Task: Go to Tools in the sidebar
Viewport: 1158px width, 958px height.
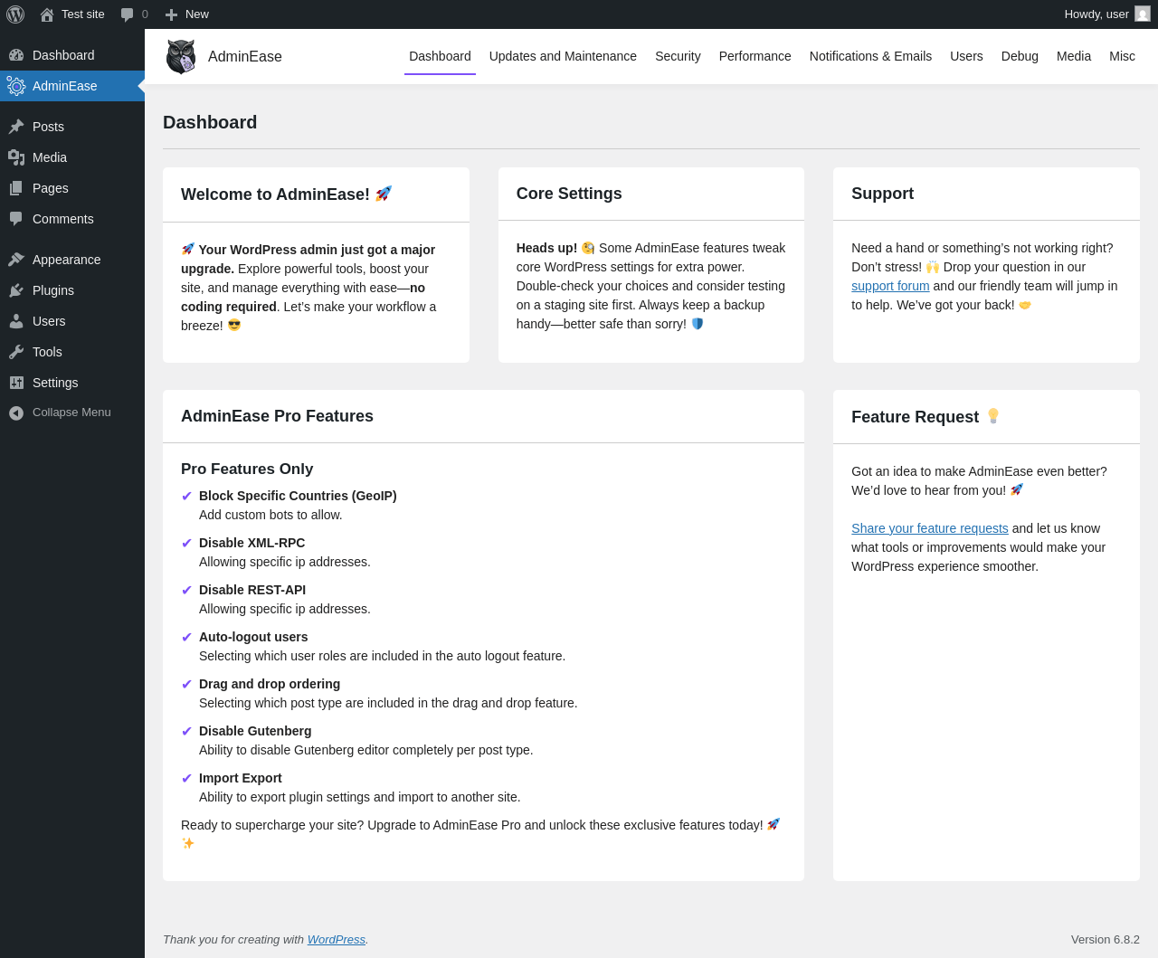Action: coord(72,352)
